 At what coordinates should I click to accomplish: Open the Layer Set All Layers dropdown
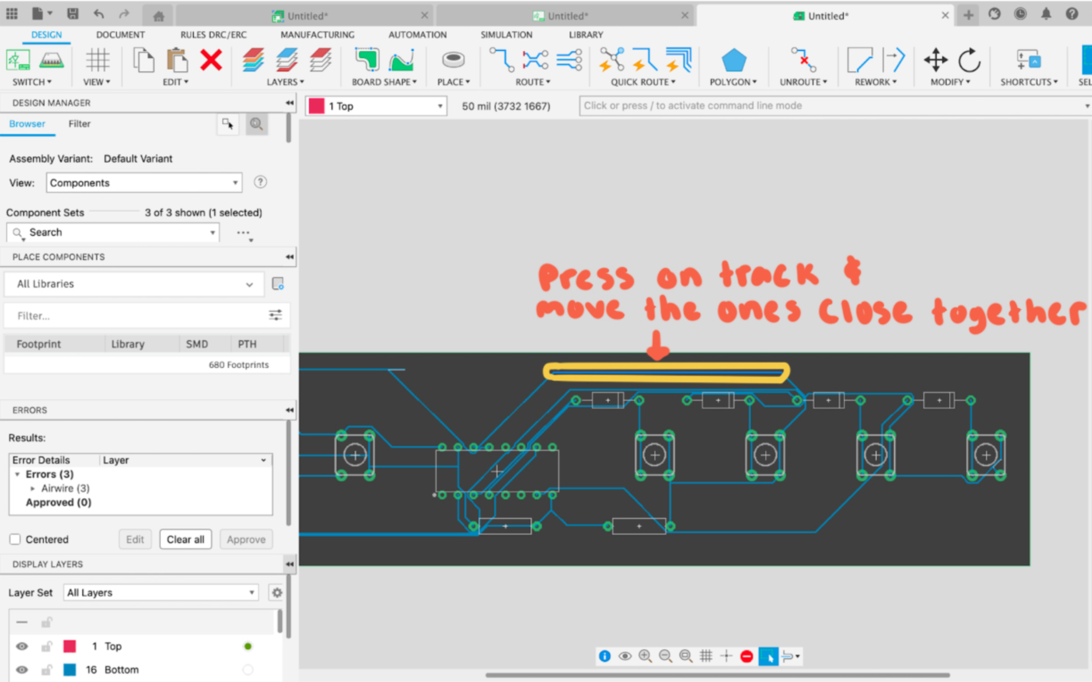coord(161,593)
